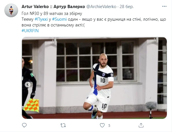Open the @ArchieValerko handle

pos(101,7)
